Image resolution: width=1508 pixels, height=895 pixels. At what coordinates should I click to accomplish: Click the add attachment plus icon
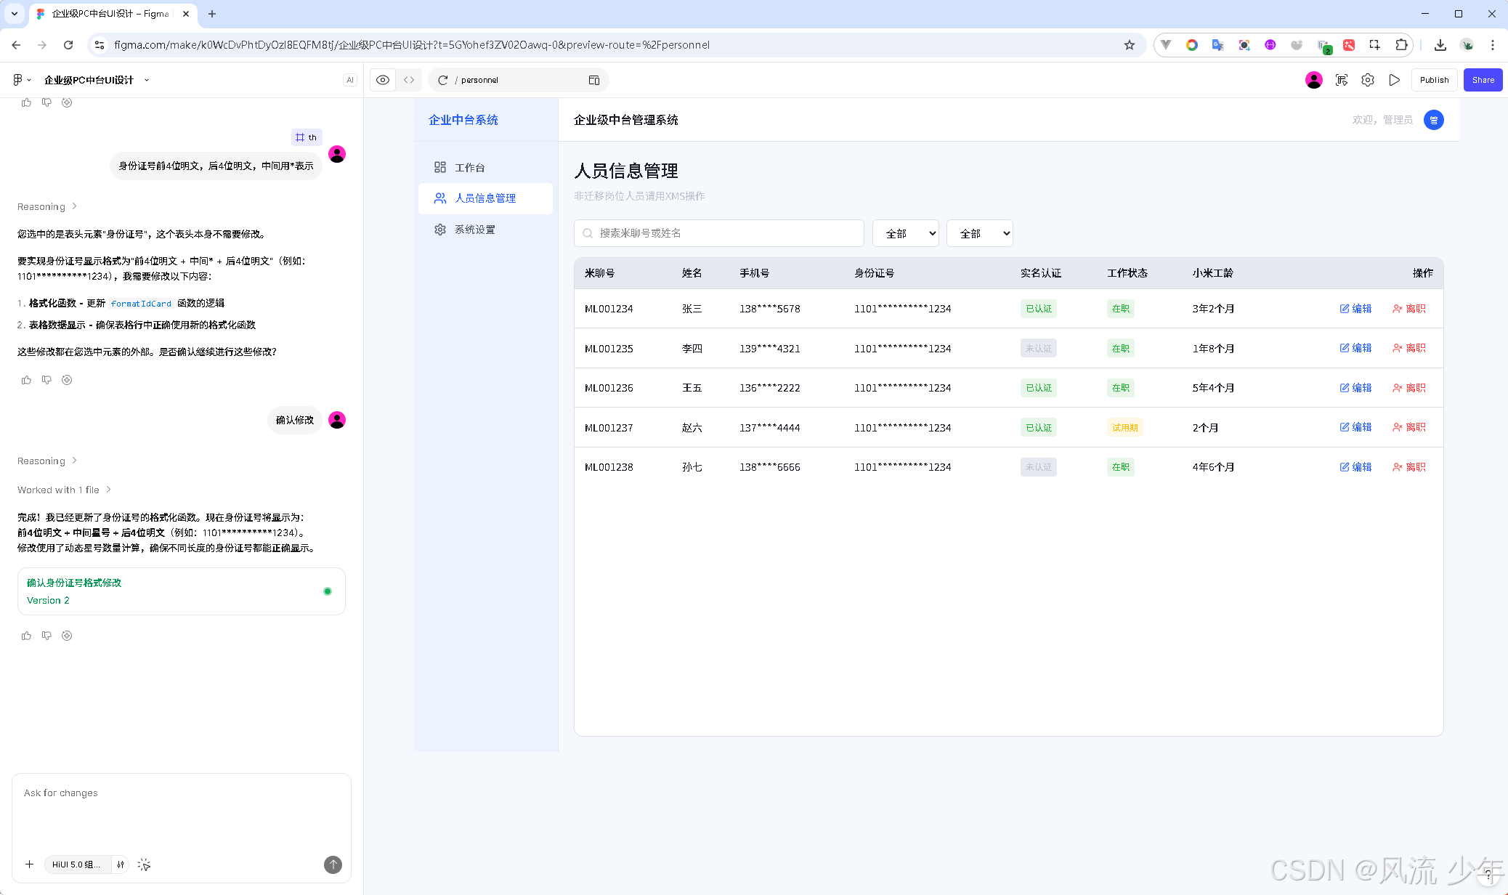(29, 864)
